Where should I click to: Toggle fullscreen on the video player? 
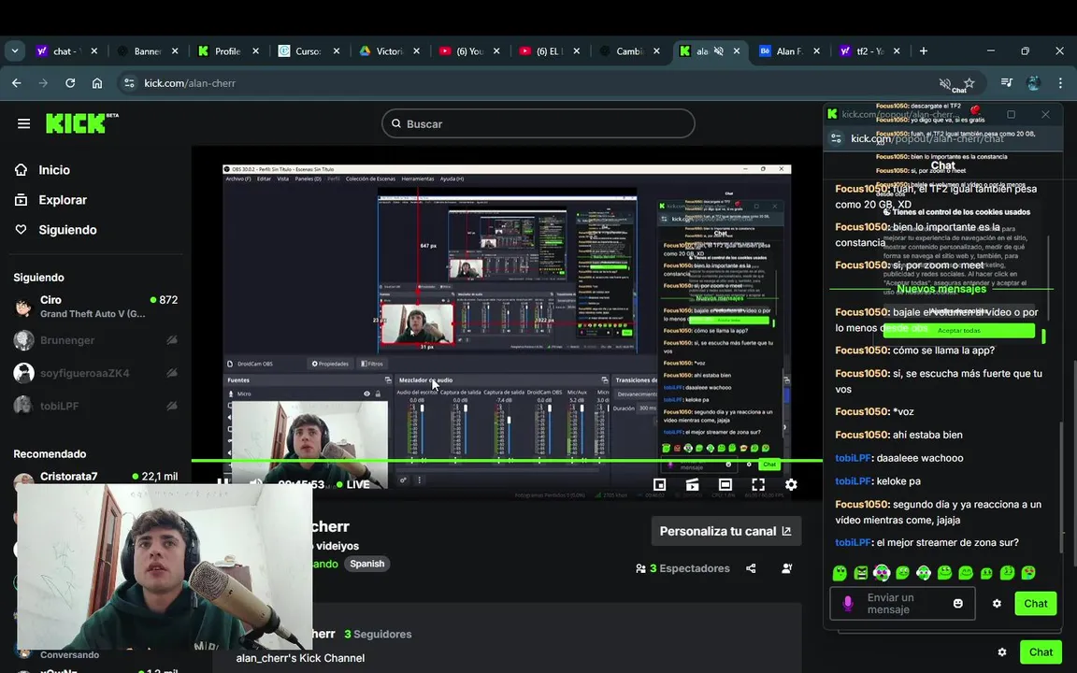(758, 484)
